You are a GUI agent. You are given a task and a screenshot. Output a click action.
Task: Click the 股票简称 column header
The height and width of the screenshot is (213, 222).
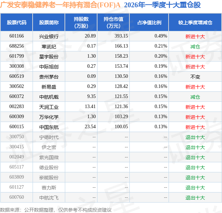[49, 22]
